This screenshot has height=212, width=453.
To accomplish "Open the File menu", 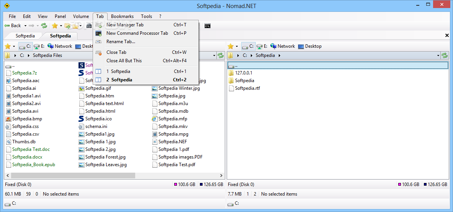I will pyautogui.click(x=12, y=16).
